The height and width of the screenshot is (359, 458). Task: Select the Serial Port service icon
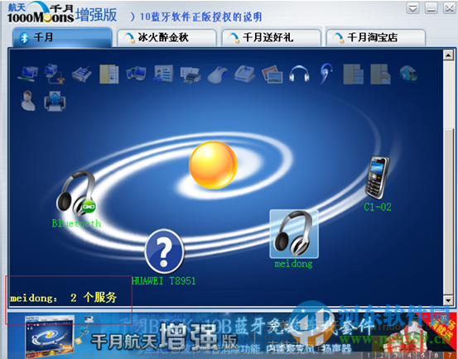click(x=82, y=74)
